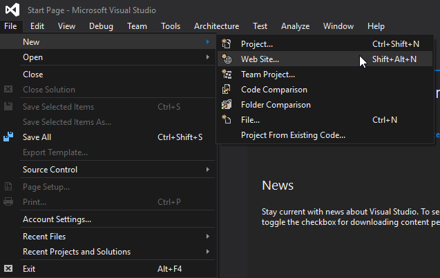440x278 pixels.
Task: Click the New File icon
Action: [x=227, y=119]
